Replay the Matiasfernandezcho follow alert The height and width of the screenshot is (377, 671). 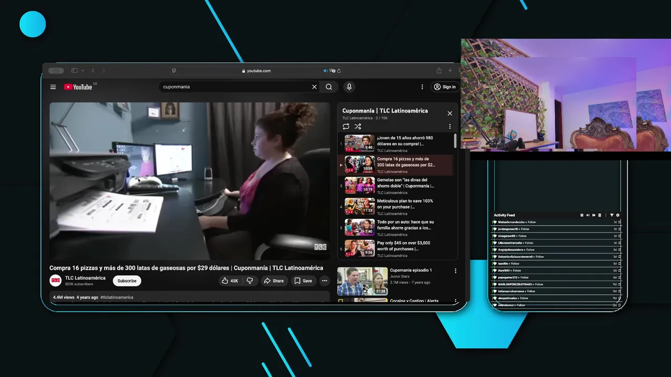[x=619, y=222]
